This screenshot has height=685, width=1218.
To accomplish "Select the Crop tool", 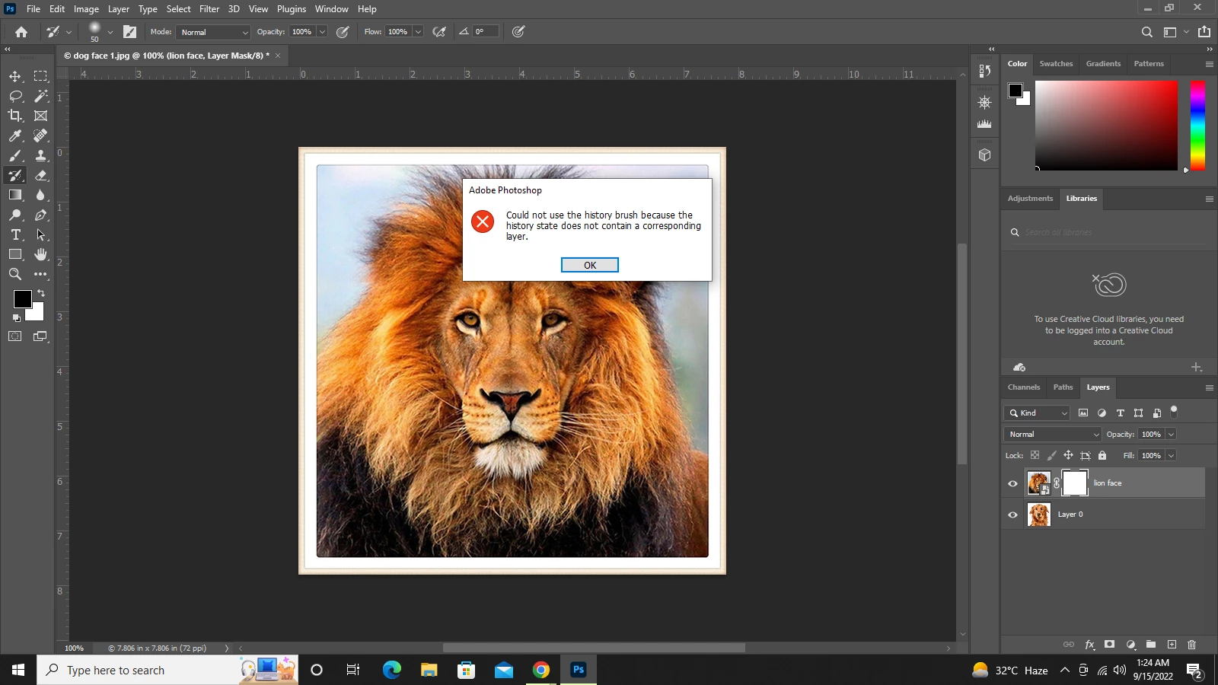I will 15,116.
